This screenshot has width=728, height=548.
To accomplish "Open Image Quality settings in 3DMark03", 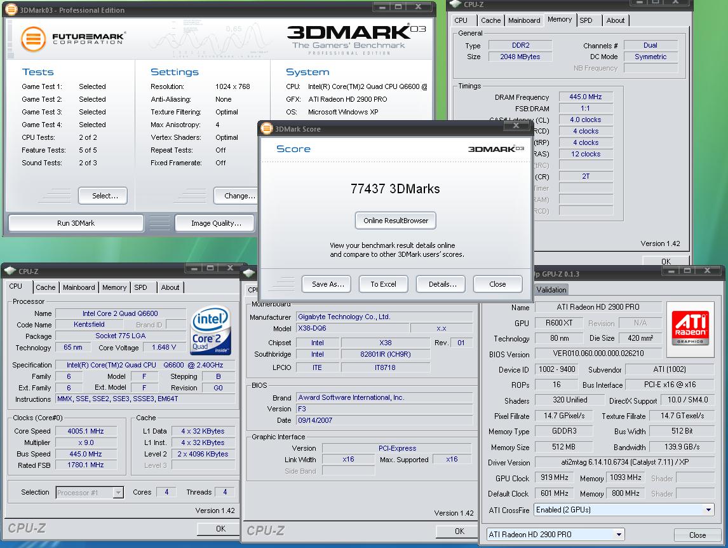I will coord(216,223).
